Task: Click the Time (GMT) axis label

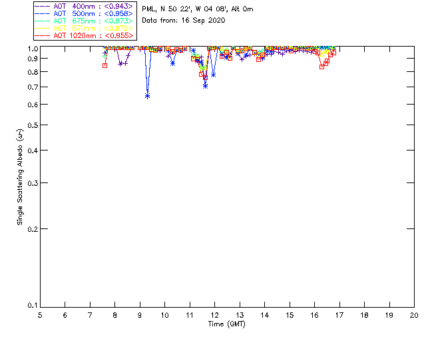Action: tap(226, 324)
